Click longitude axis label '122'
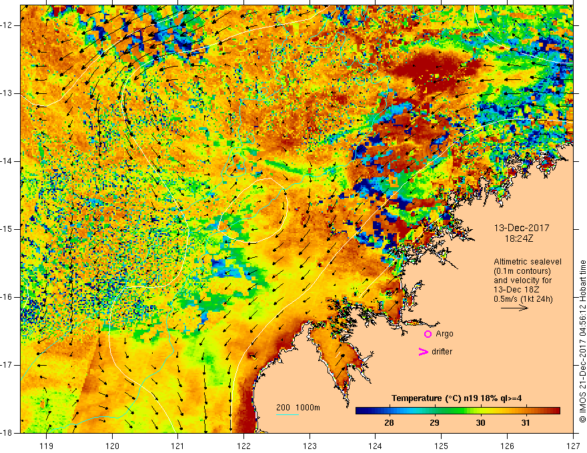 click(243, 446)
